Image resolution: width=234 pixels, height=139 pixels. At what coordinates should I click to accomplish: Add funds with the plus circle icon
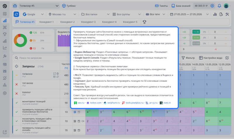tap(212, 6)
